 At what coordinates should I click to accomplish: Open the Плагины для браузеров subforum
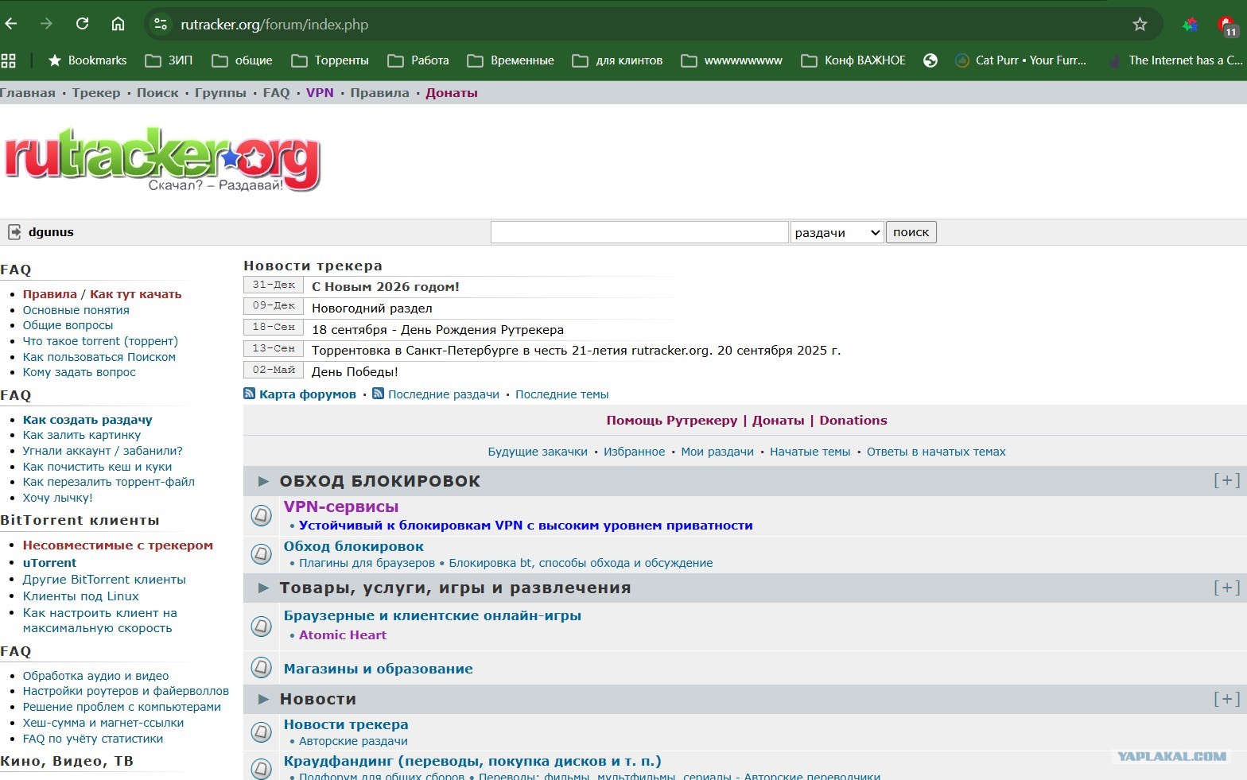coord(367,563)
